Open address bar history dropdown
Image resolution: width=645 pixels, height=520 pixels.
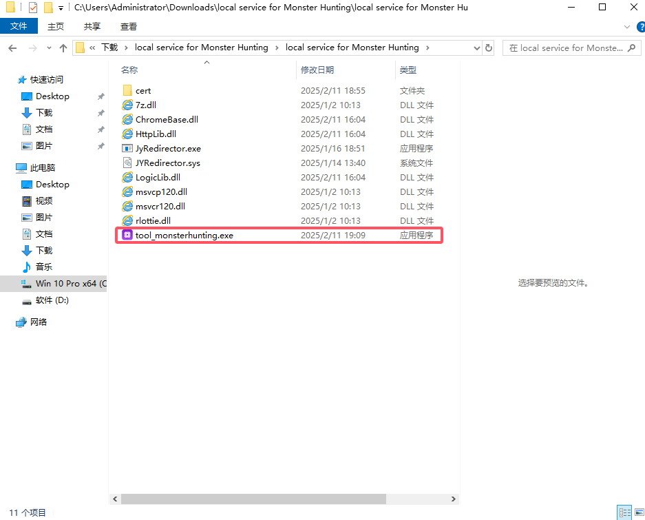[477, 48]
